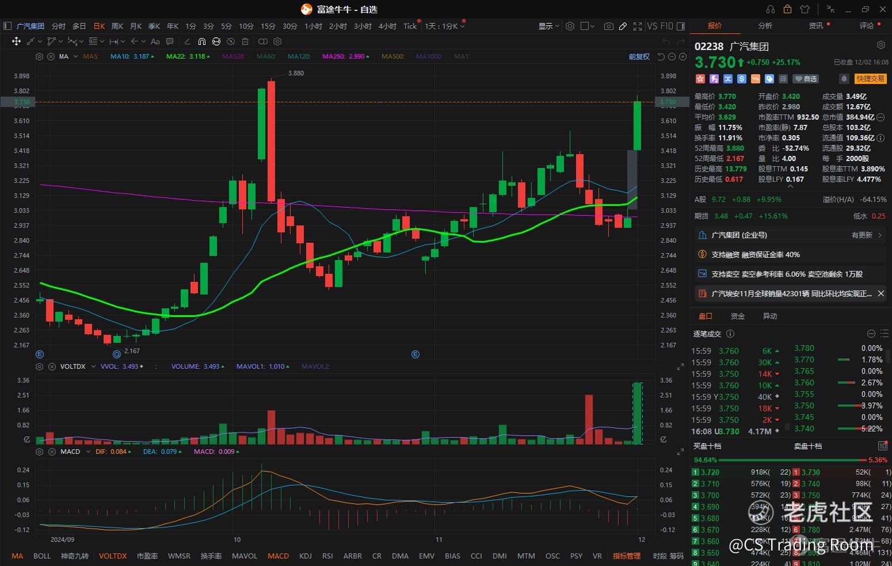Select the KDJ indicator at the bottom bar
The height and width of the screenshot is (566, 892).
(306, 556)
